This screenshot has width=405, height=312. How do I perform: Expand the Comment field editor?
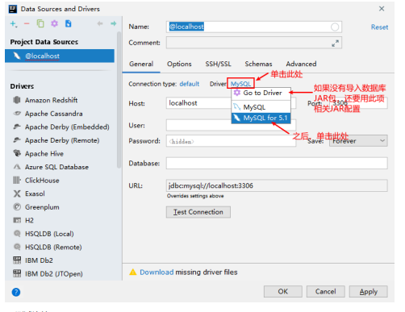tap(335, 43)
